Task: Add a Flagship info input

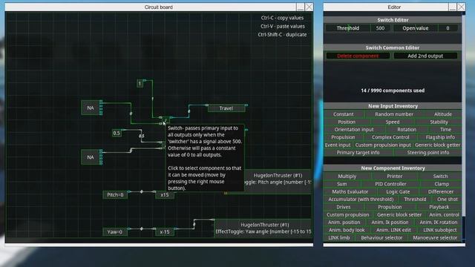Action: [x=440, y=137]
